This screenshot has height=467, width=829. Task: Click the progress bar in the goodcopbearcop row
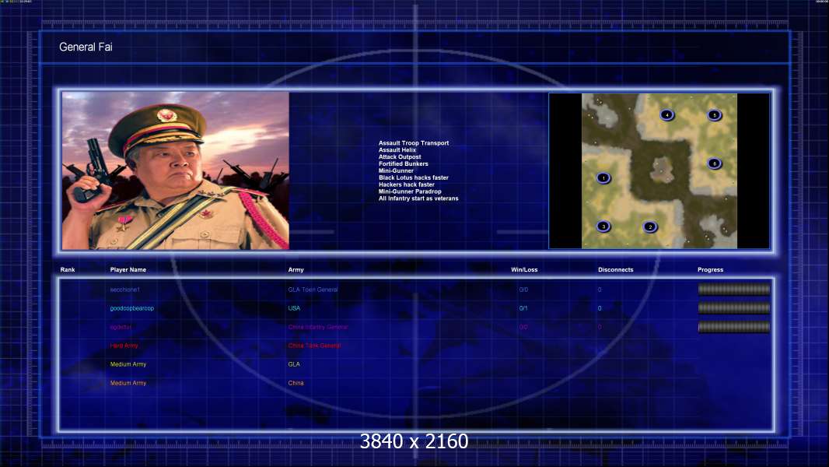click(x=734, y=307)
